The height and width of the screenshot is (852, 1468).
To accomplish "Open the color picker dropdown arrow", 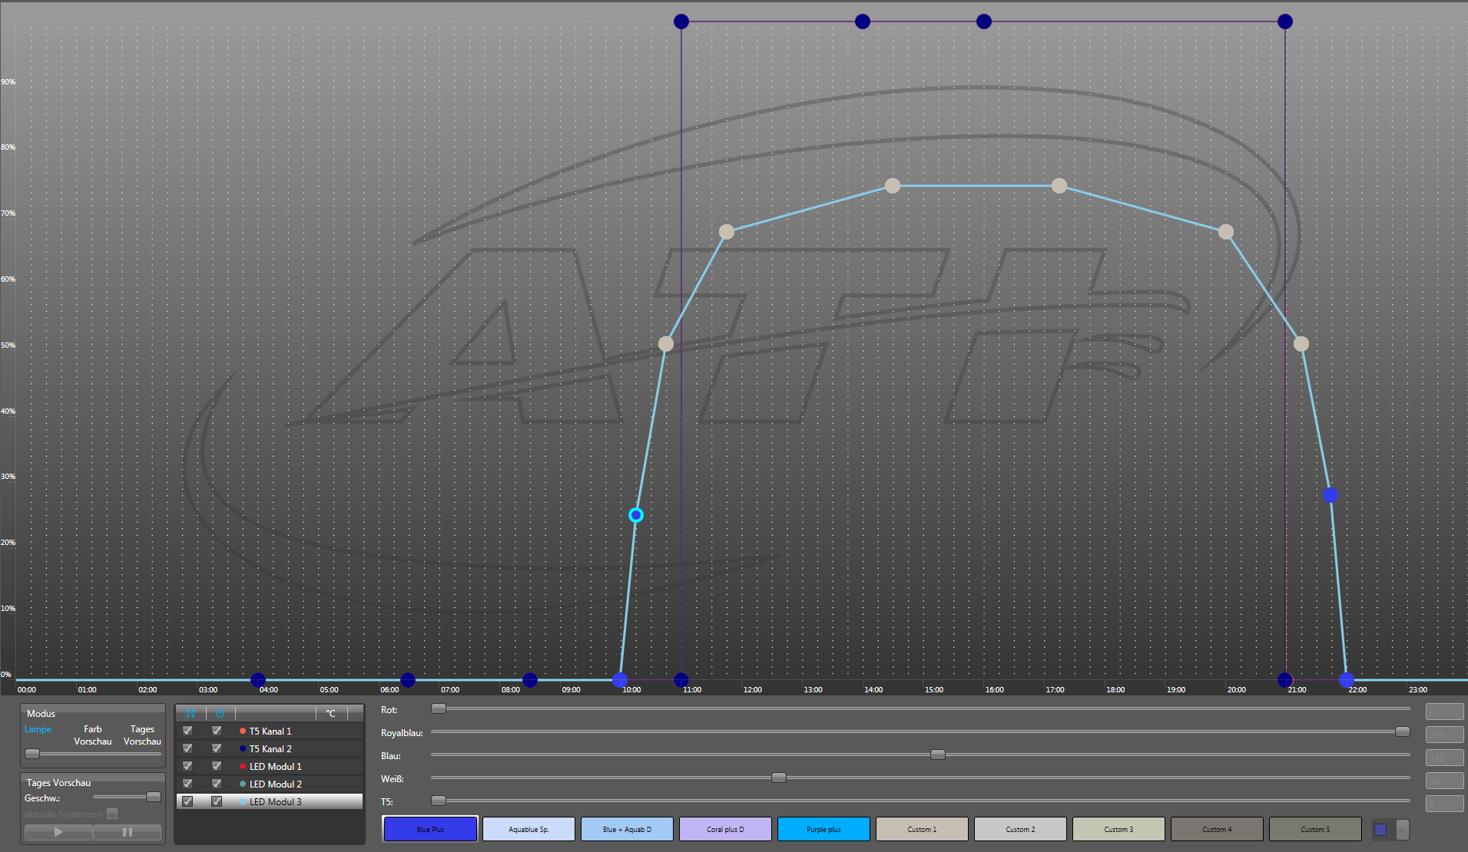I will (1403, 829).
